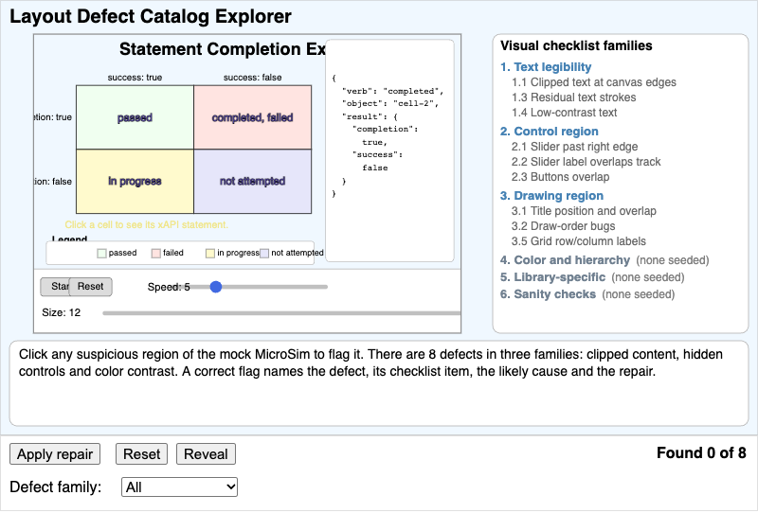This screenshot has width=758, height=513.
Task: Click the Size slider track
Action: (x=281, y=313)
